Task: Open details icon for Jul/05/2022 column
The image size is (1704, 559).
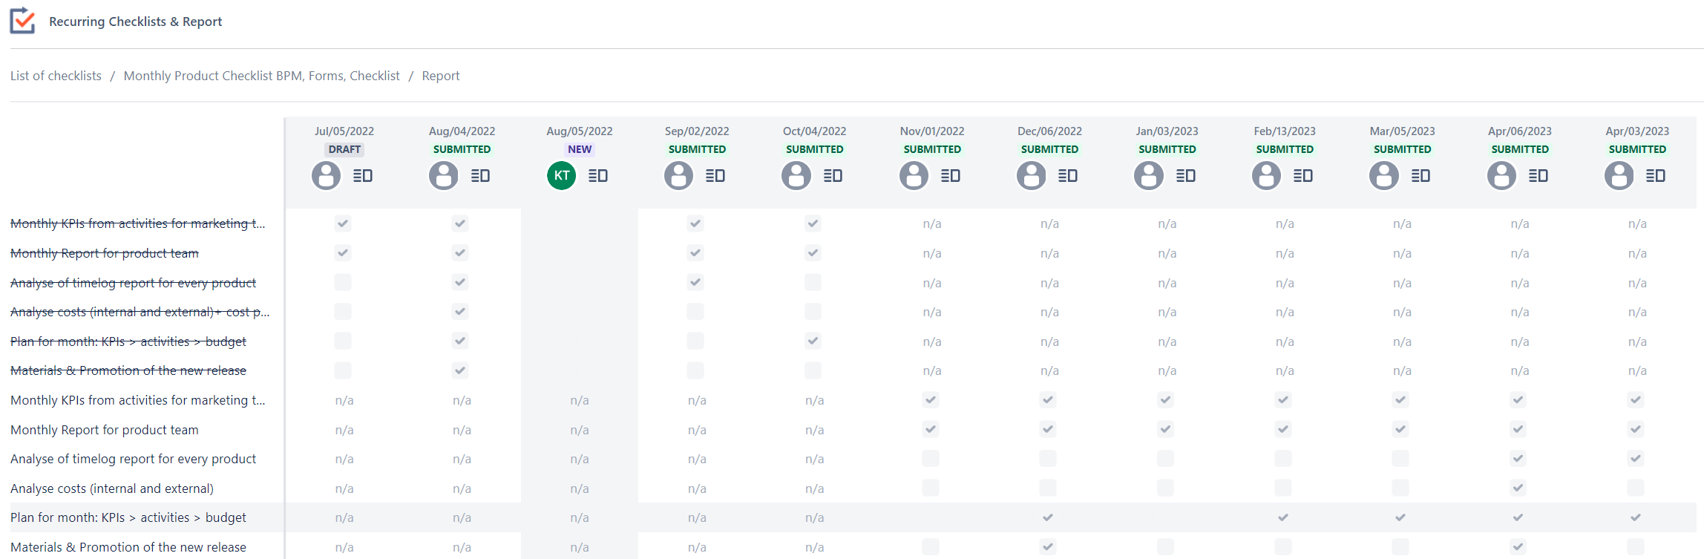Action: point(363,176)
